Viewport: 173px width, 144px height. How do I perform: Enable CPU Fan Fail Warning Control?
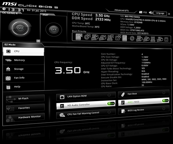pos(109,112)
